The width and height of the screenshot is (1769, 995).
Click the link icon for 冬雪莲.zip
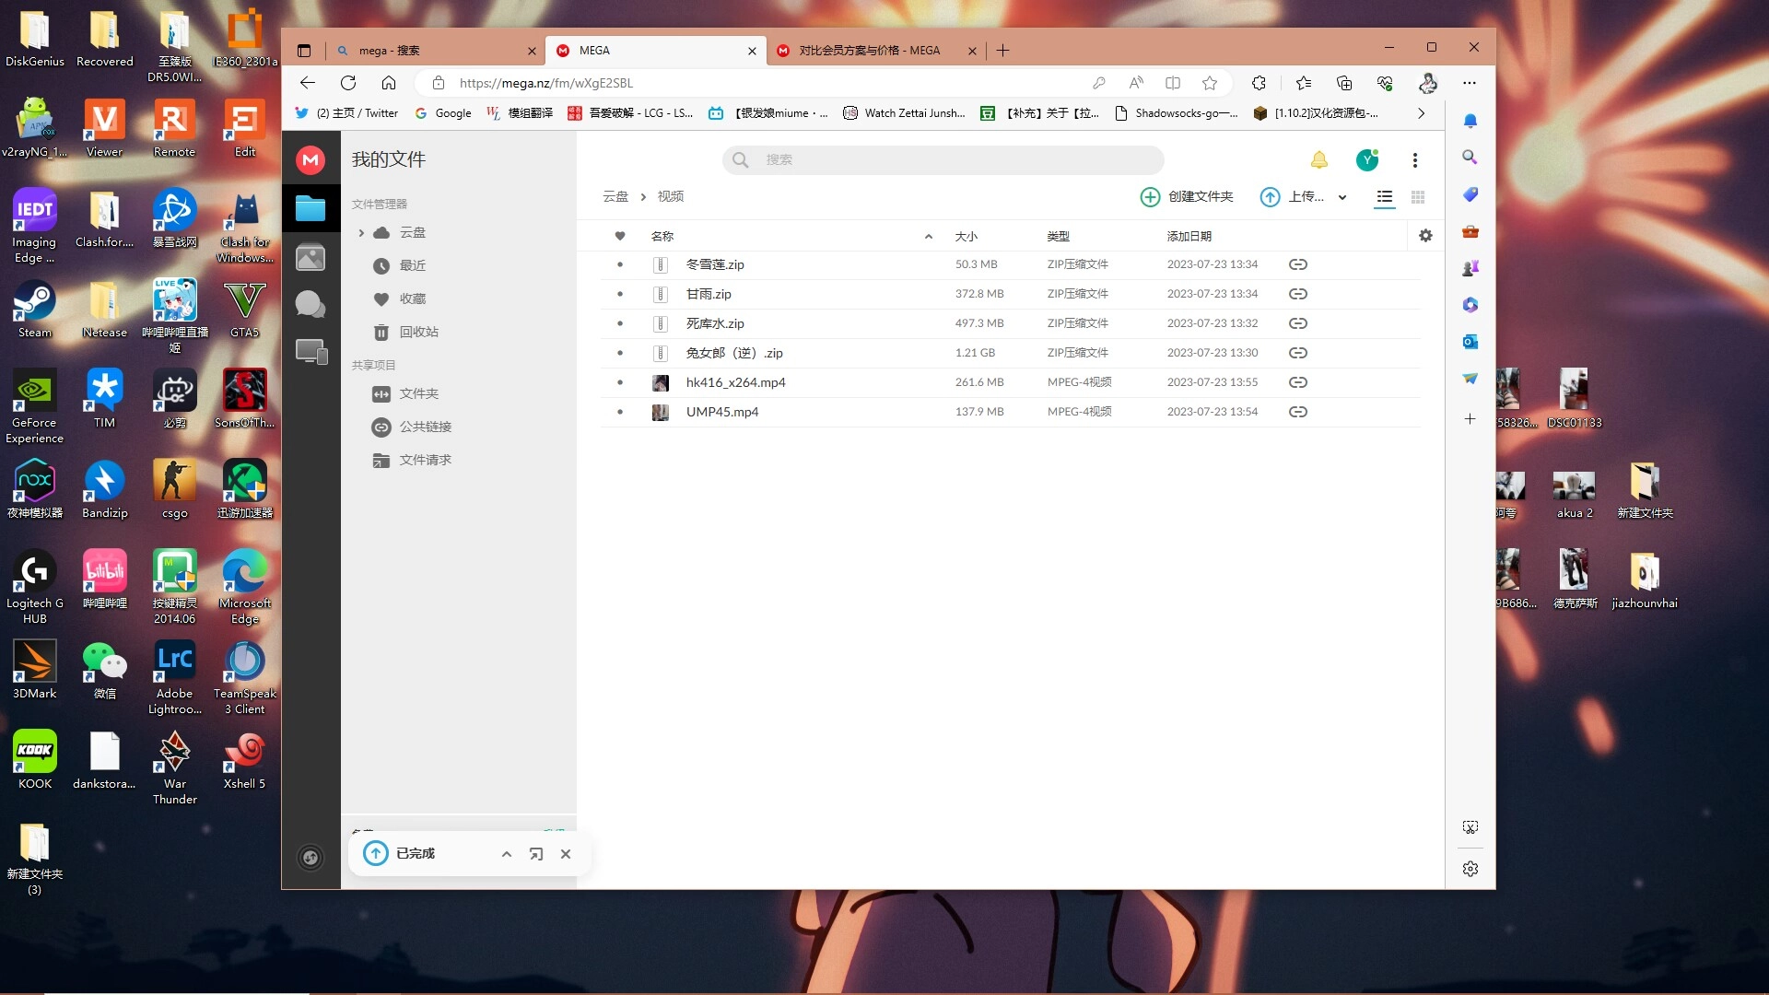[1298, 264]
